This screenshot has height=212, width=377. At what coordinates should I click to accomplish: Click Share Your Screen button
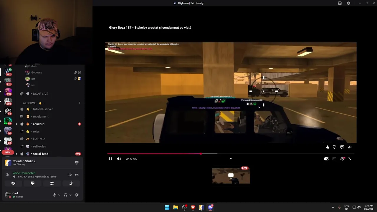pyautogui.click(x=33, y=183)
